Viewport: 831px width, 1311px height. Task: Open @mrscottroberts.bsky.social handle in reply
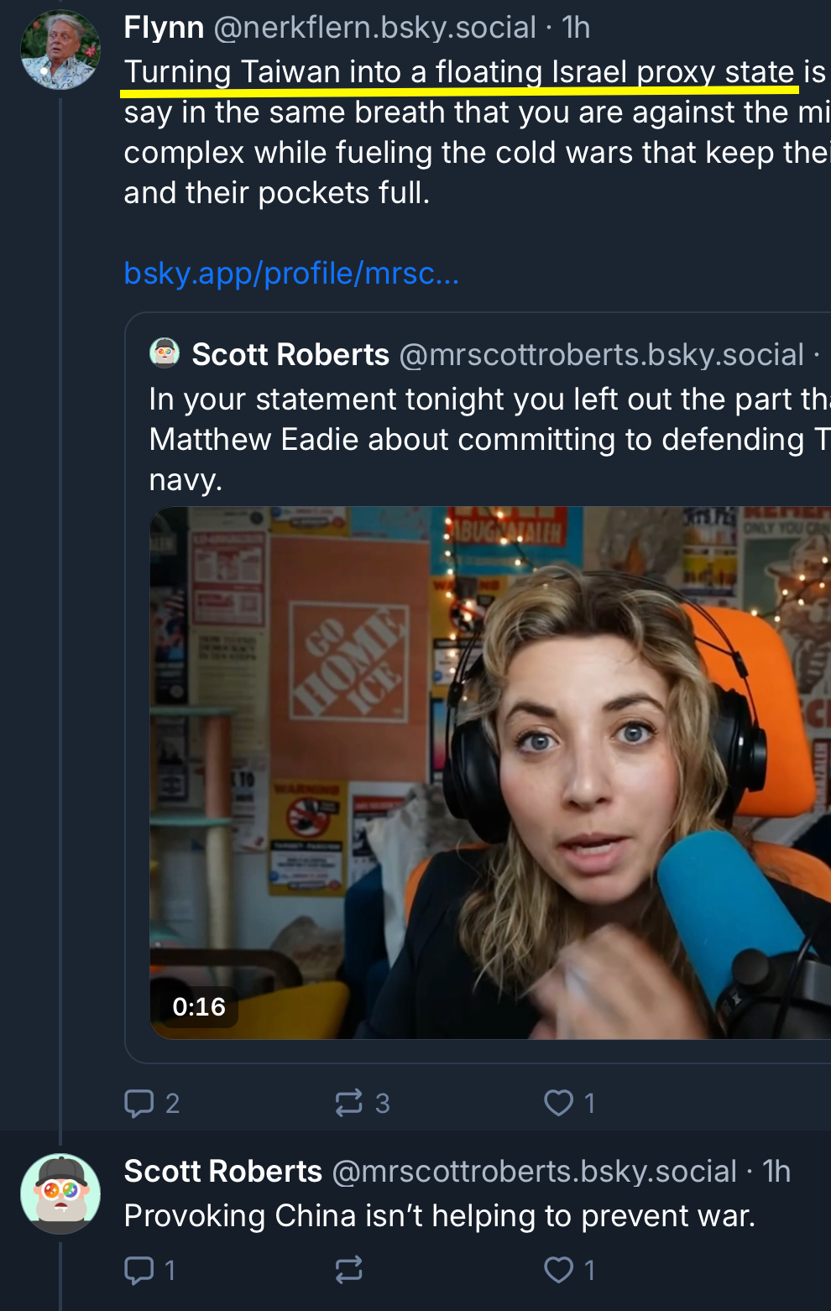coord(534,1171)
